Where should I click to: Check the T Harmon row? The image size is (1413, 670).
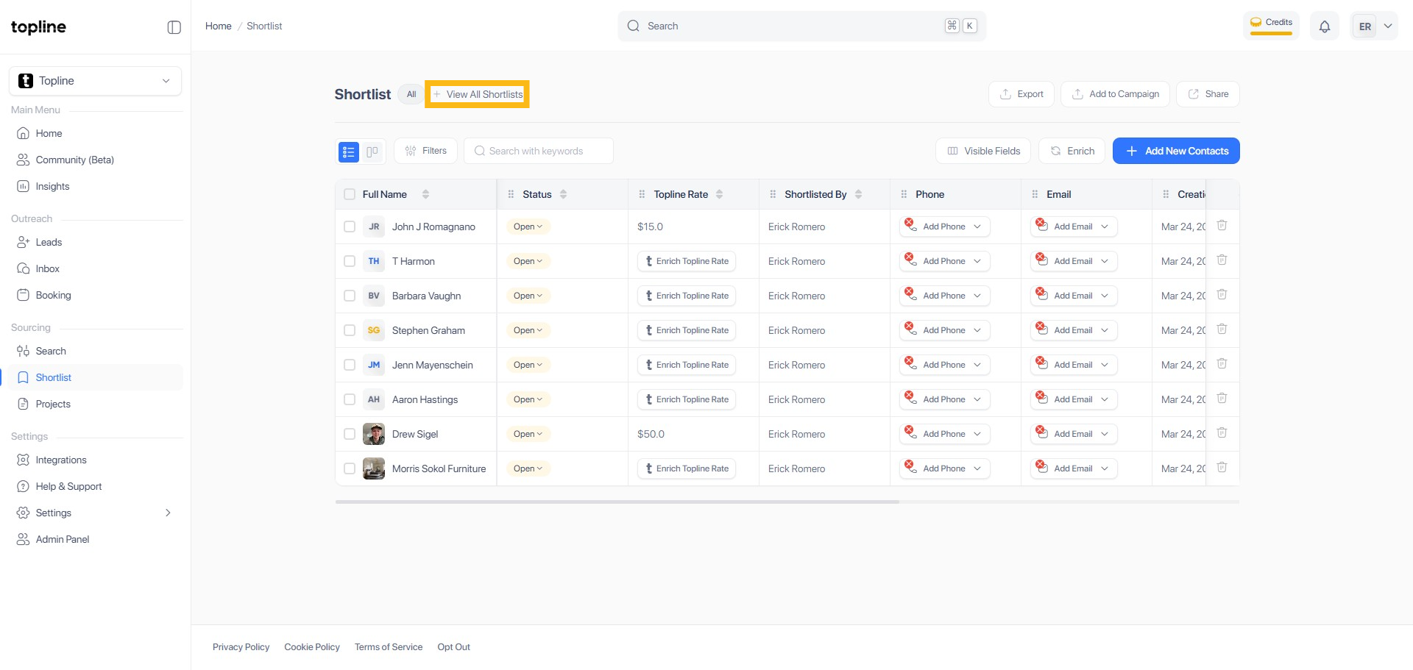tap(350, 261)
